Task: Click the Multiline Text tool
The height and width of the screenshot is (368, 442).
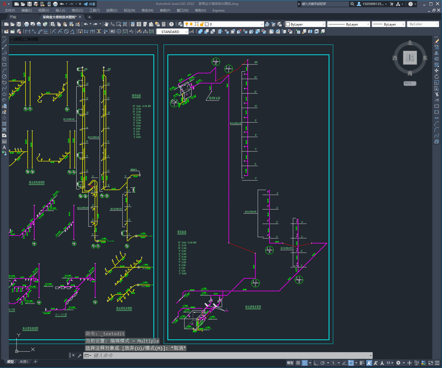Action: [x=4, y=147]
